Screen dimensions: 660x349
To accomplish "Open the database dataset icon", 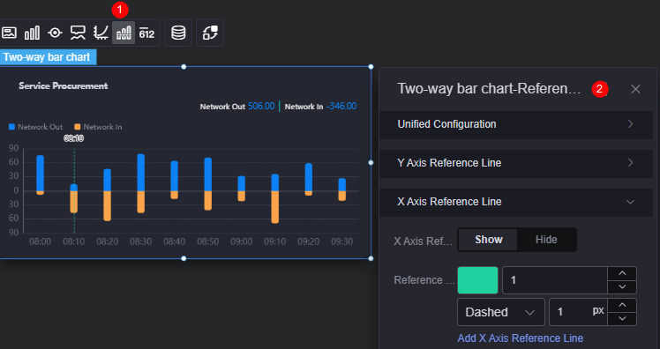I will click(x=178, y=33).
